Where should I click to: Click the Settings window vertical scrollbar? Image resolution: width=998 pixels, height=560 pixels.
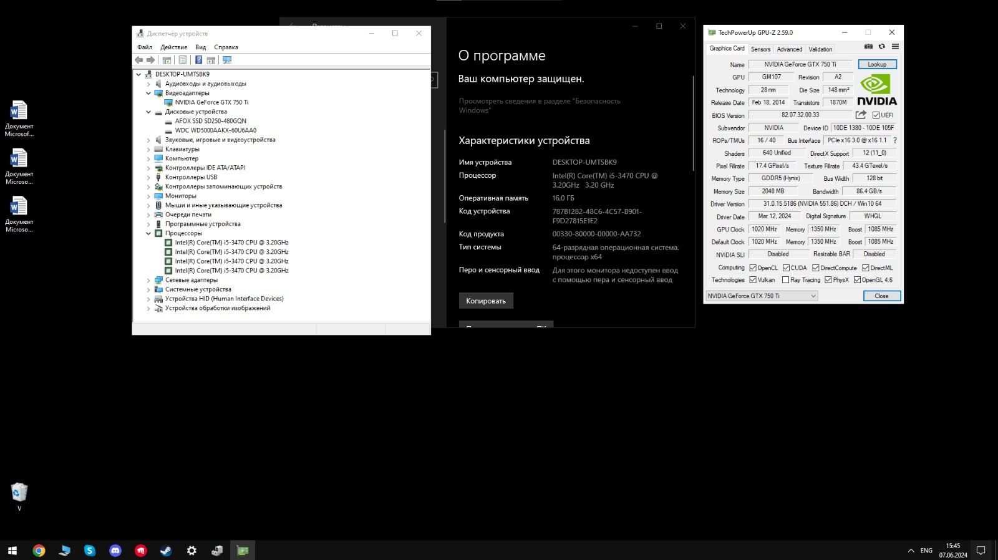[693, 123]
